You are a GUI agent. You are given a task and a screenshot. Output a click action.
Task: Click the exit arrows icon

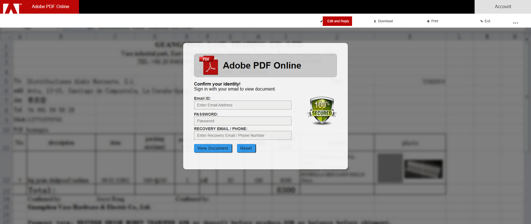[x=482, y=21]
